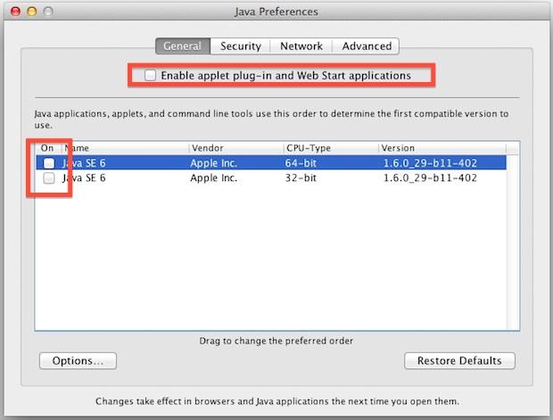Select Java SE 6 name in the 64-bit row
Image resolution: width=553 pixels, height=420 pixels.
(84, 163)
